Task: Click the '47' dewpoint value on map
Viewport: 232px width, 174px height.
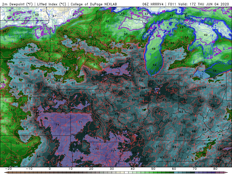Action: (x=95, y=64)
